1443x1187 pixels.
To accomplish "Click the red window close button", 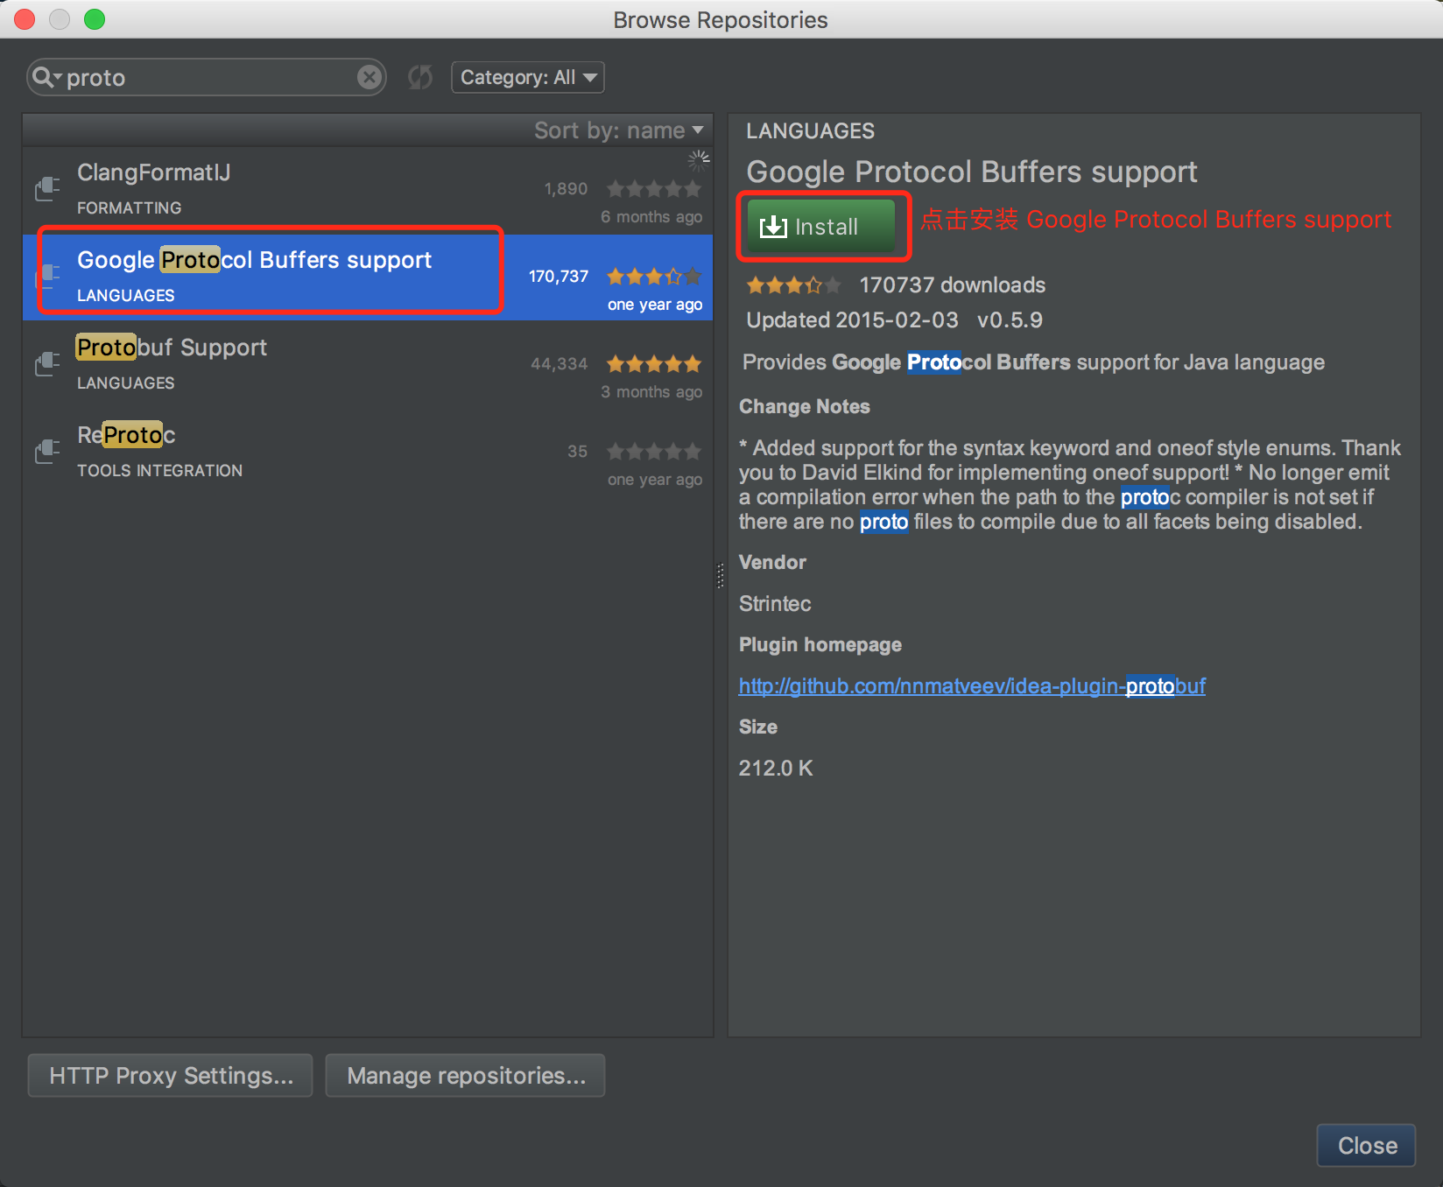I will coord(25,19).
